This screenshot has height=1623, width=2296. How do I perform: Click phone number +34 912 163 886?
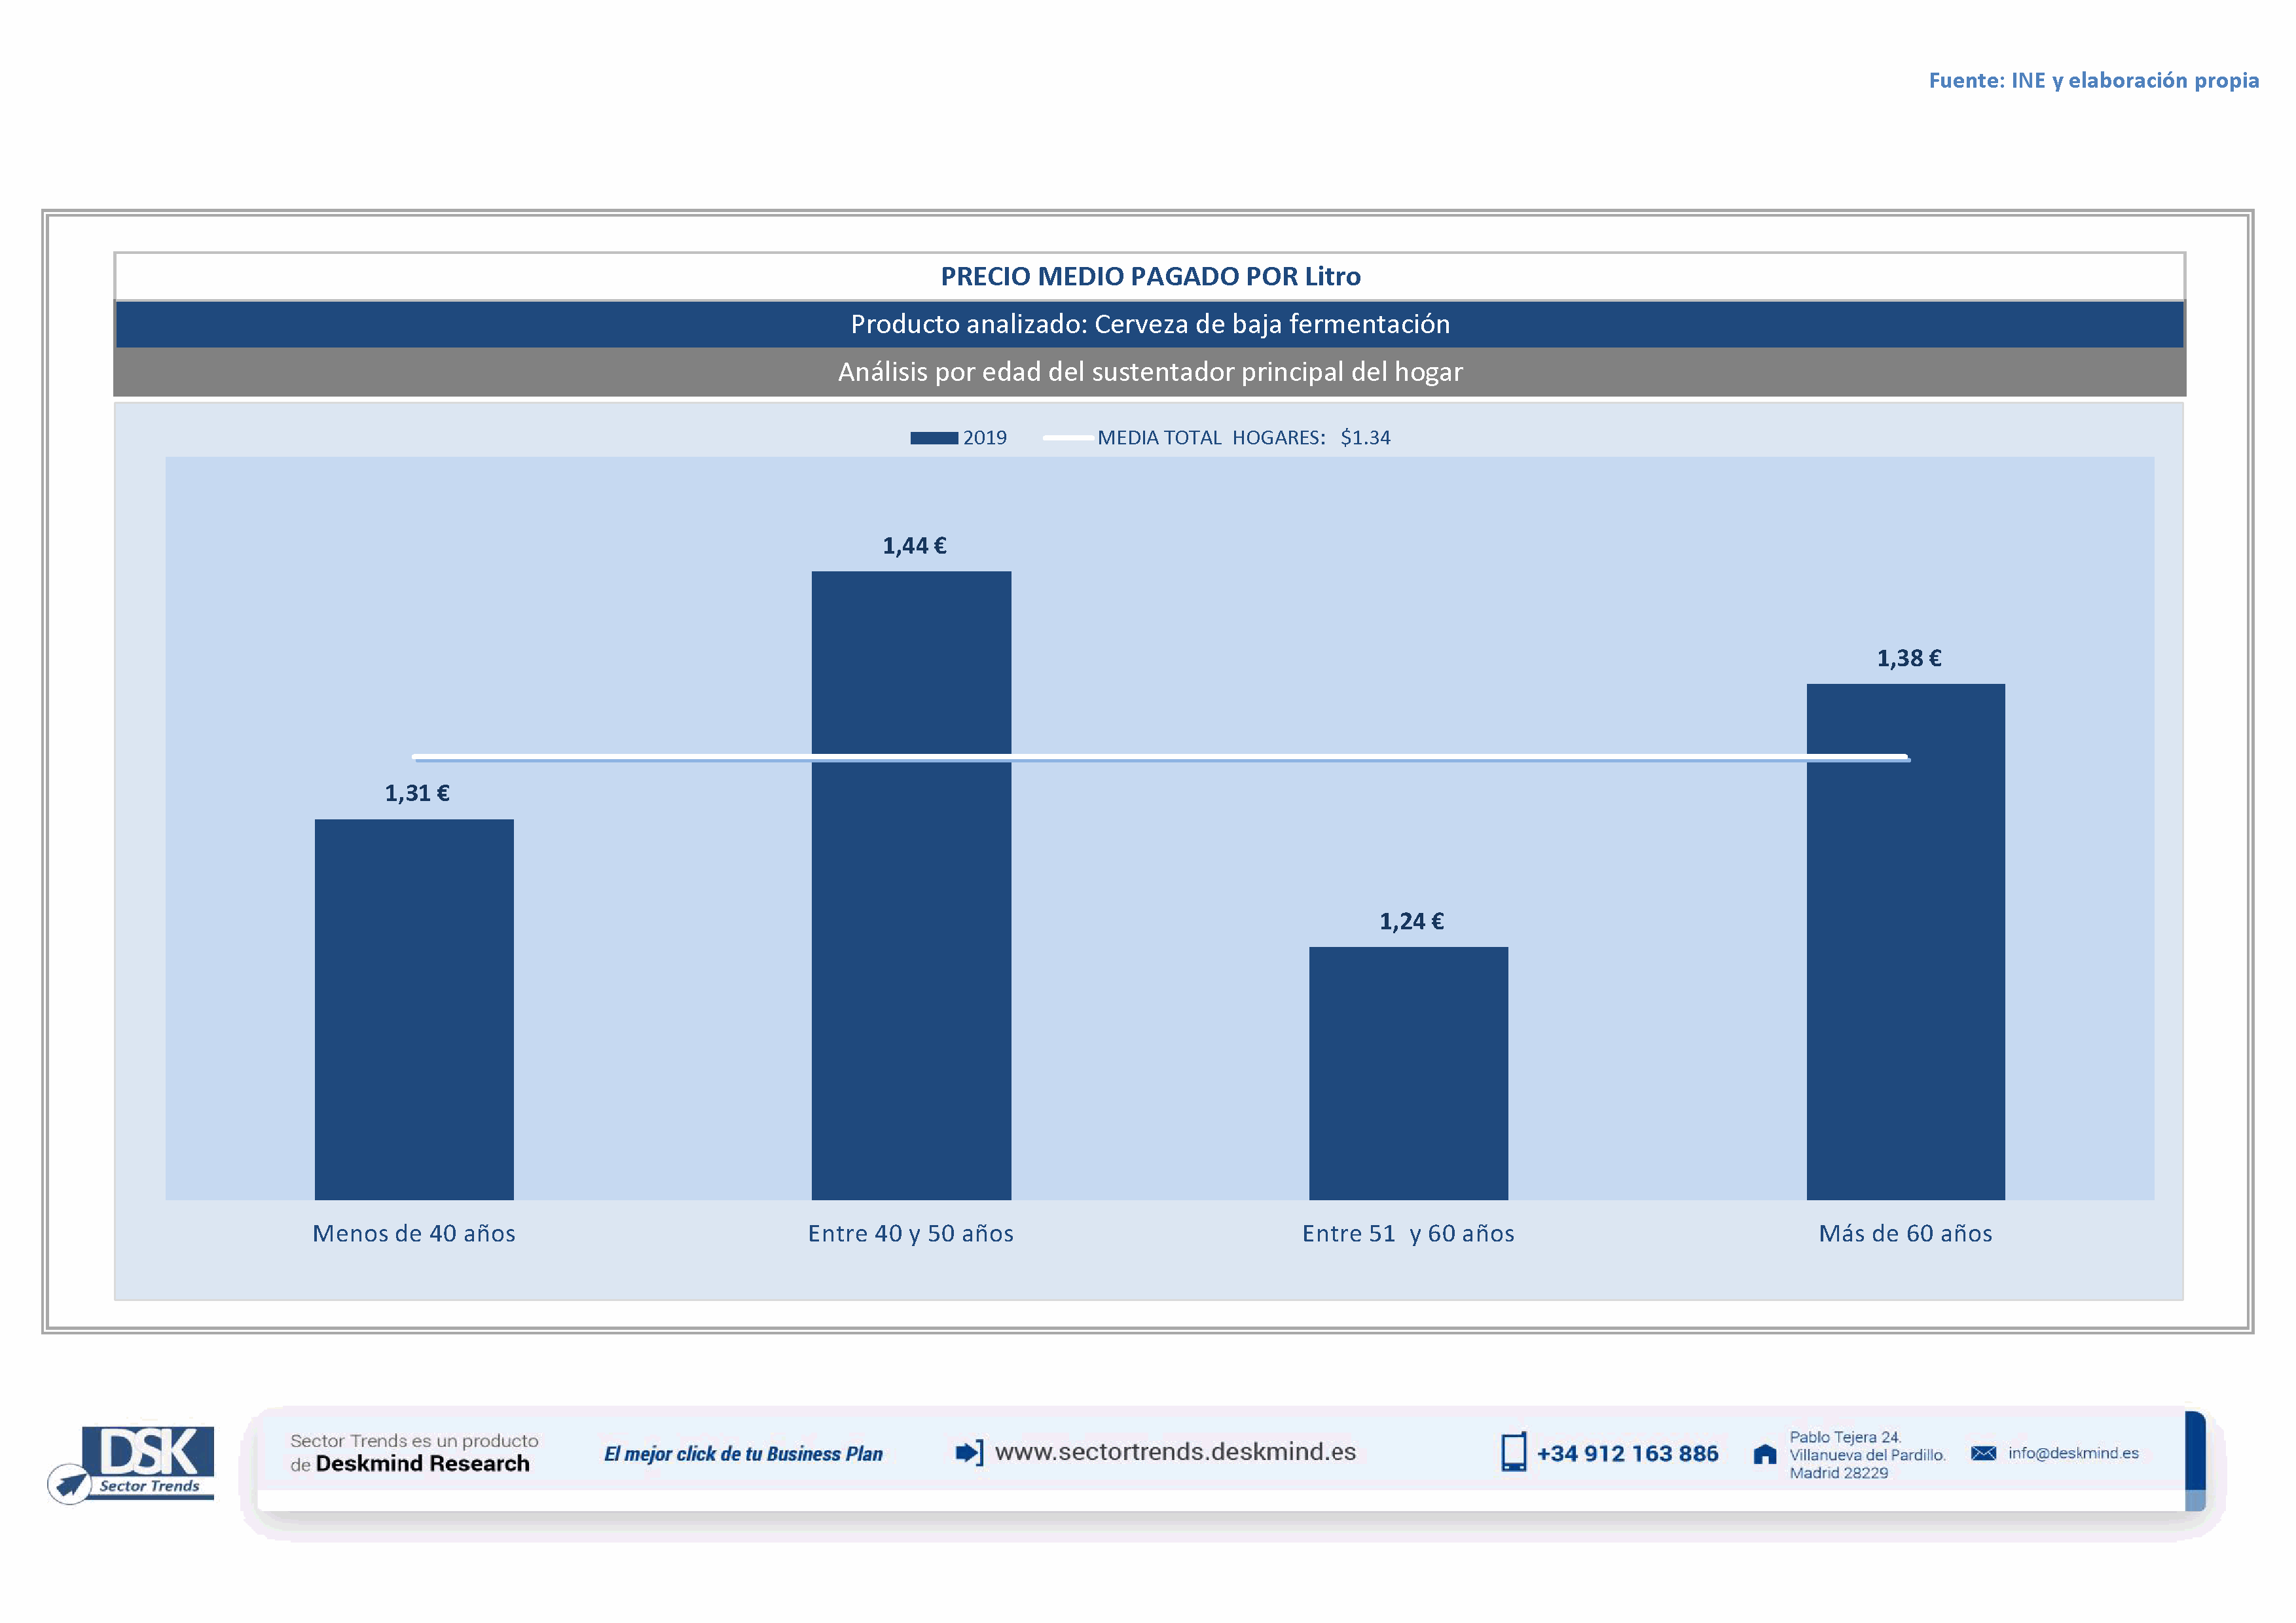[1627, 1453]
